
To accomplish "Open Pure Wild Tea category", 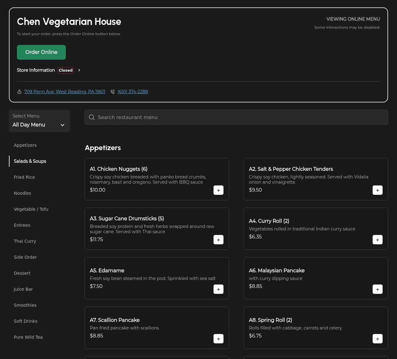I will [28, 337].
